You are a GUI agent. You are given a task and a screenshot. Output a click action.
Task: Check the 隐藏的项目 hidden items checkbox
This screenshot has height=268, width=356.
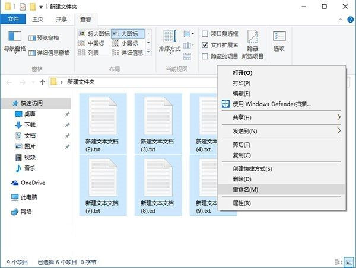[x=205, y=56]
